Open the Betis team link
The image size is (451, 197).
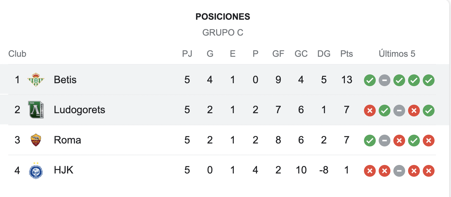(65, 80)
